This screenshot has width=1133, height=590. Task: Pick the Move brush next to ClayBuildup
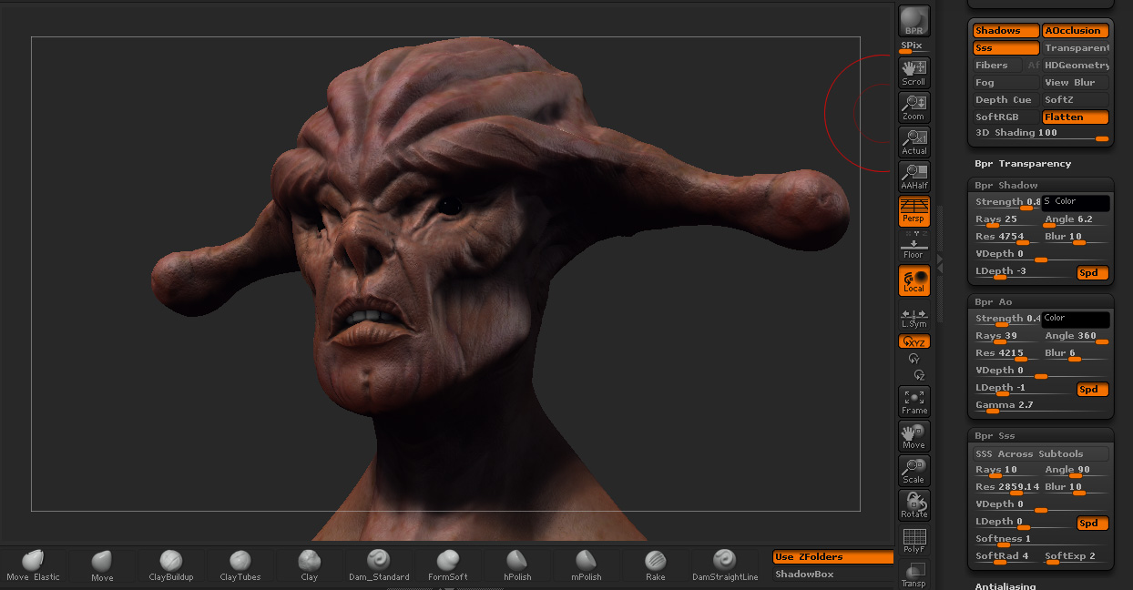tap(102, 565)
